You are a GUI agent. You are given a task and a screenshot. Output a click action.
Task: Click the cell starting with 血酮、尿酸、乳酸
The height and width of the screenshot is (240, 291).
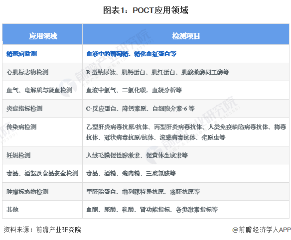click(x=186, y=210)
